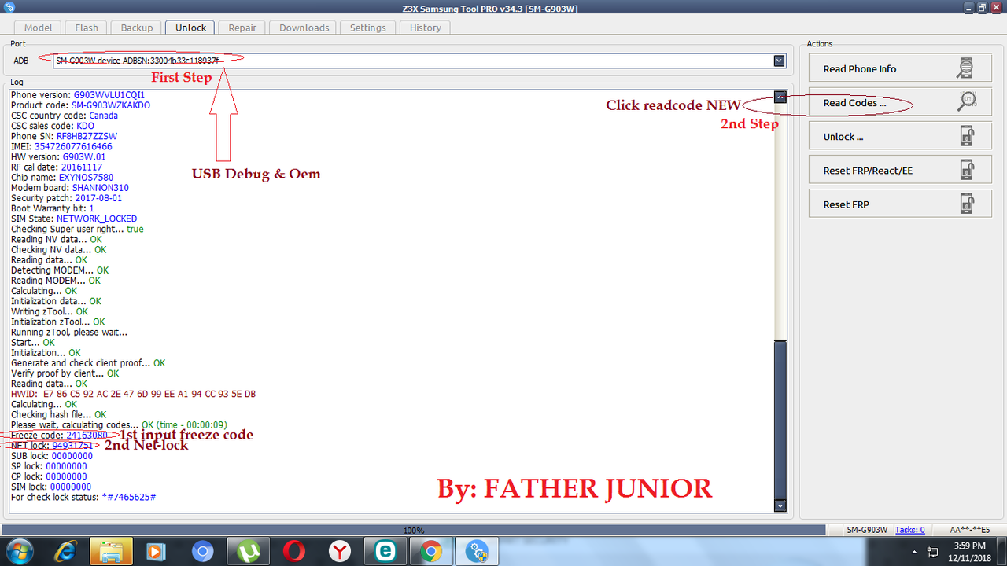Click the 'Modem board: SHANNON310' line
This screenshot has width=1007, height=566.
pos(70,188)
